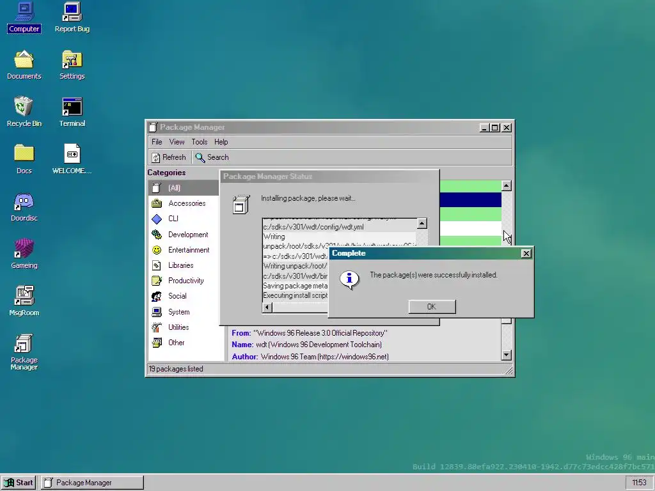Open the Report Bug shortcut

pos(72,17)
